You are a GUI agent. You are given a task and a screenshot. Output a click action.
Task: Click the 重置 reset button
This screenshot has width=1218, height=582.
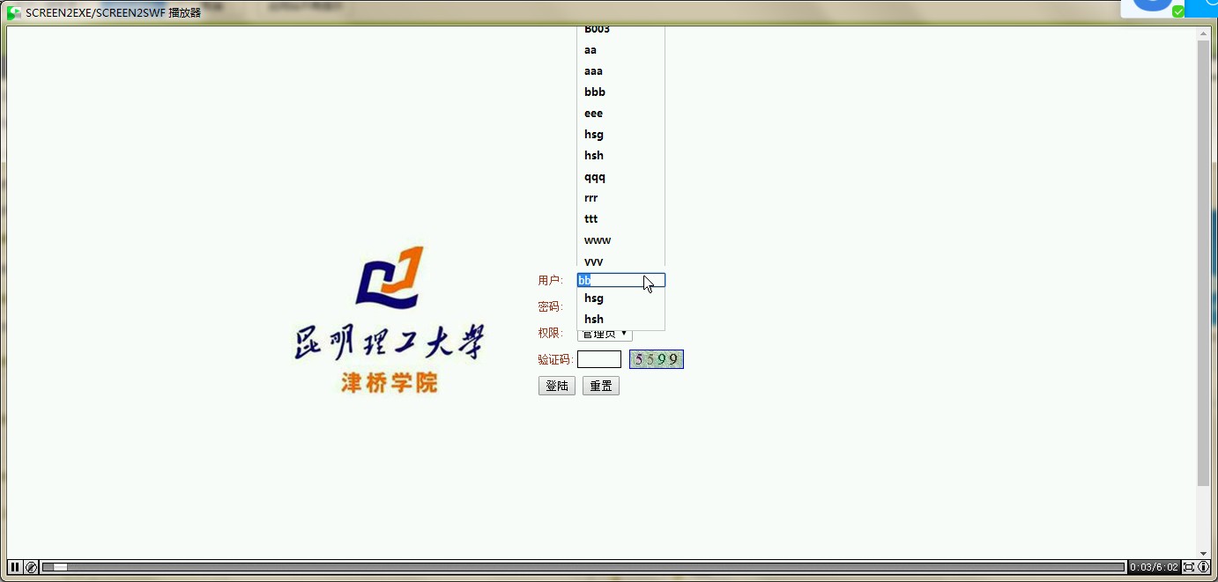601,386
